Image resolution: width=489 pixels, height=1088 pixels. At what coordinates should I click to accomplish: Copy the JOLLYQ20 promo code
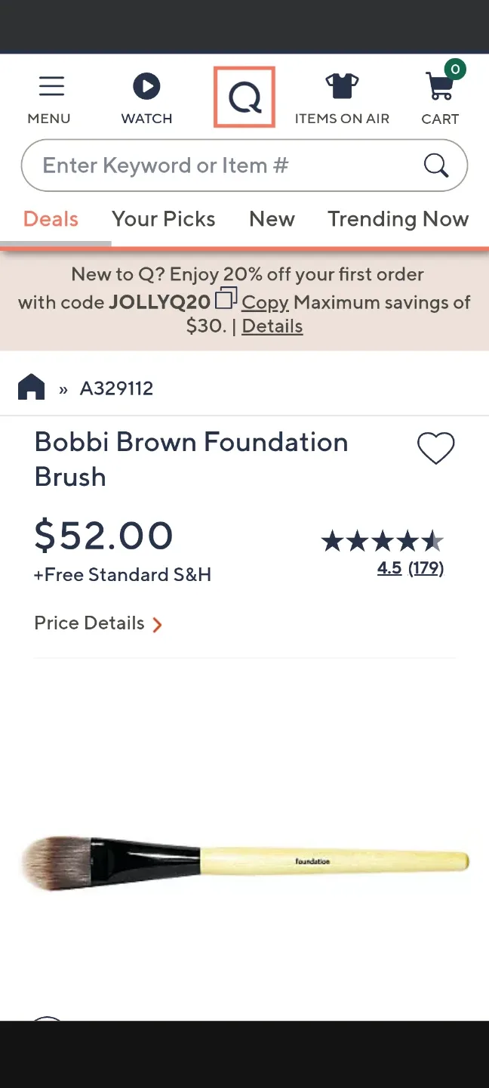265,303
